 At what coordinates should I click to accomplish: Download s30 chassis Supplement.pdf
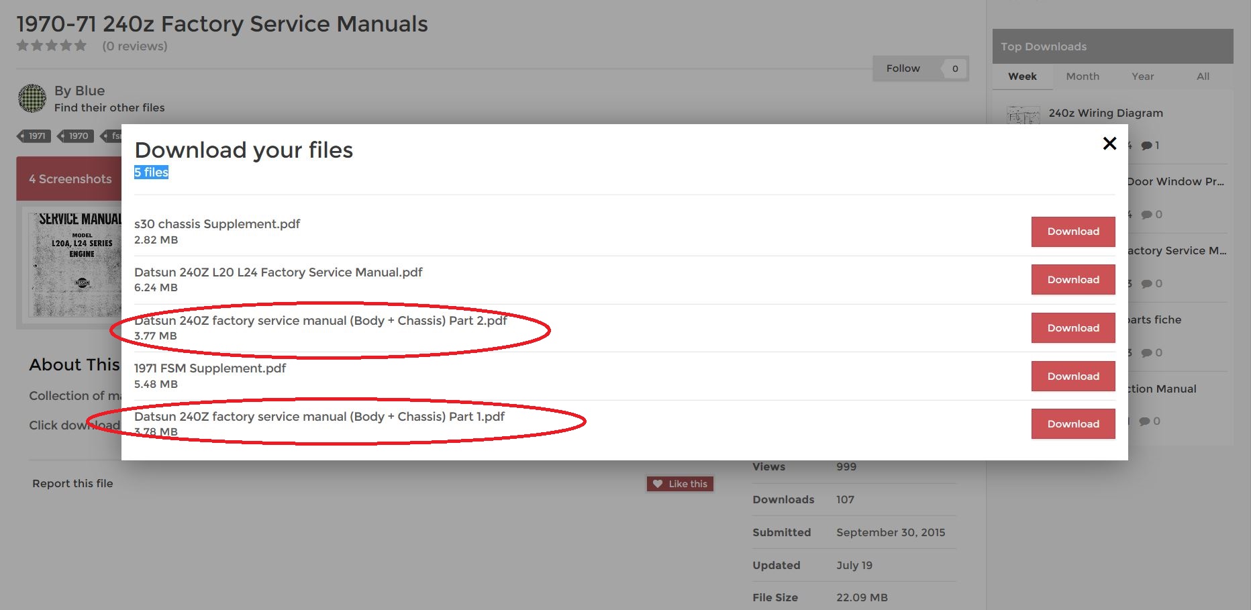(1073, 232)
